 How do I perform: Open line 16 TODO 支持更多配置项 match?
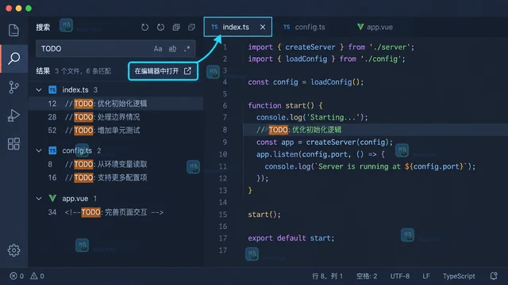[116, 177]
